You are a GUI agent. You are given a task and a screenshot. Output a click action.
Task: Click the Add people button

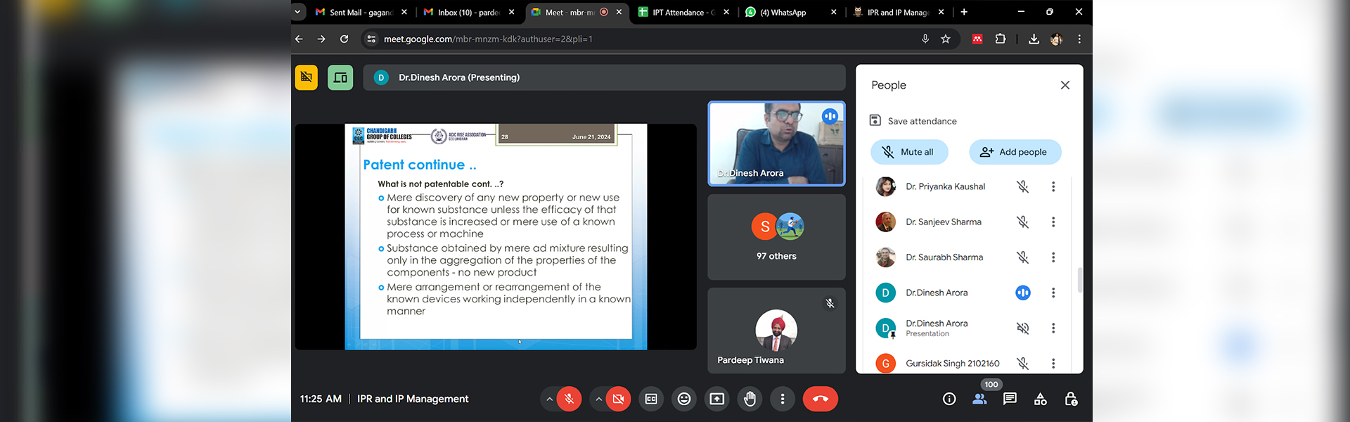pyautogui.click(x=1015, y=152)
